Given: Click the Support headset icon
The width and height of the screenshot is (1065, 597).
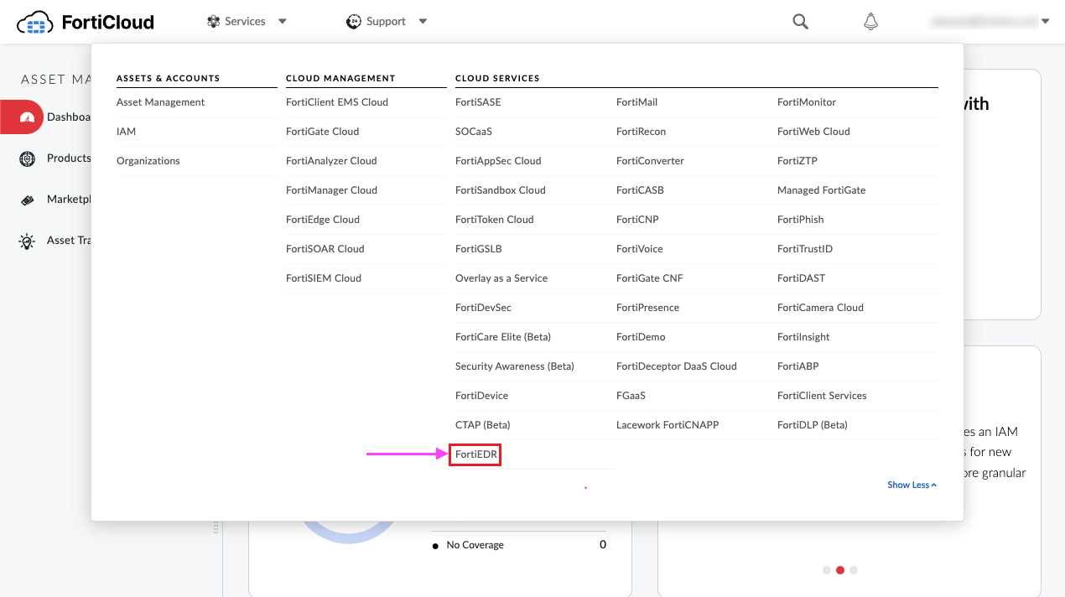Looking at the screenshot, I should 354,22.
